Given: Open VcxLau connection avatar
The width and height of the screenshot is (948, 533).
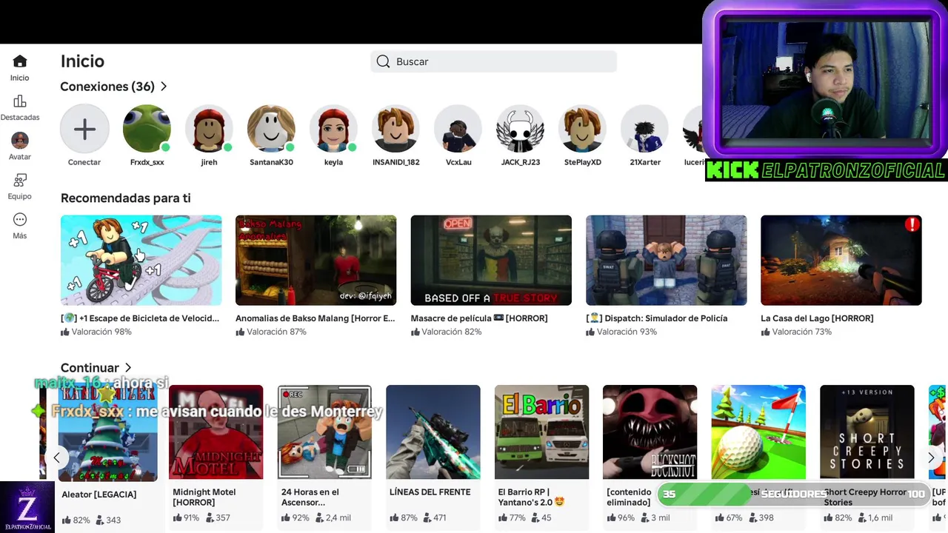Looking at the screenshot, I should click(x=458, y=129).
